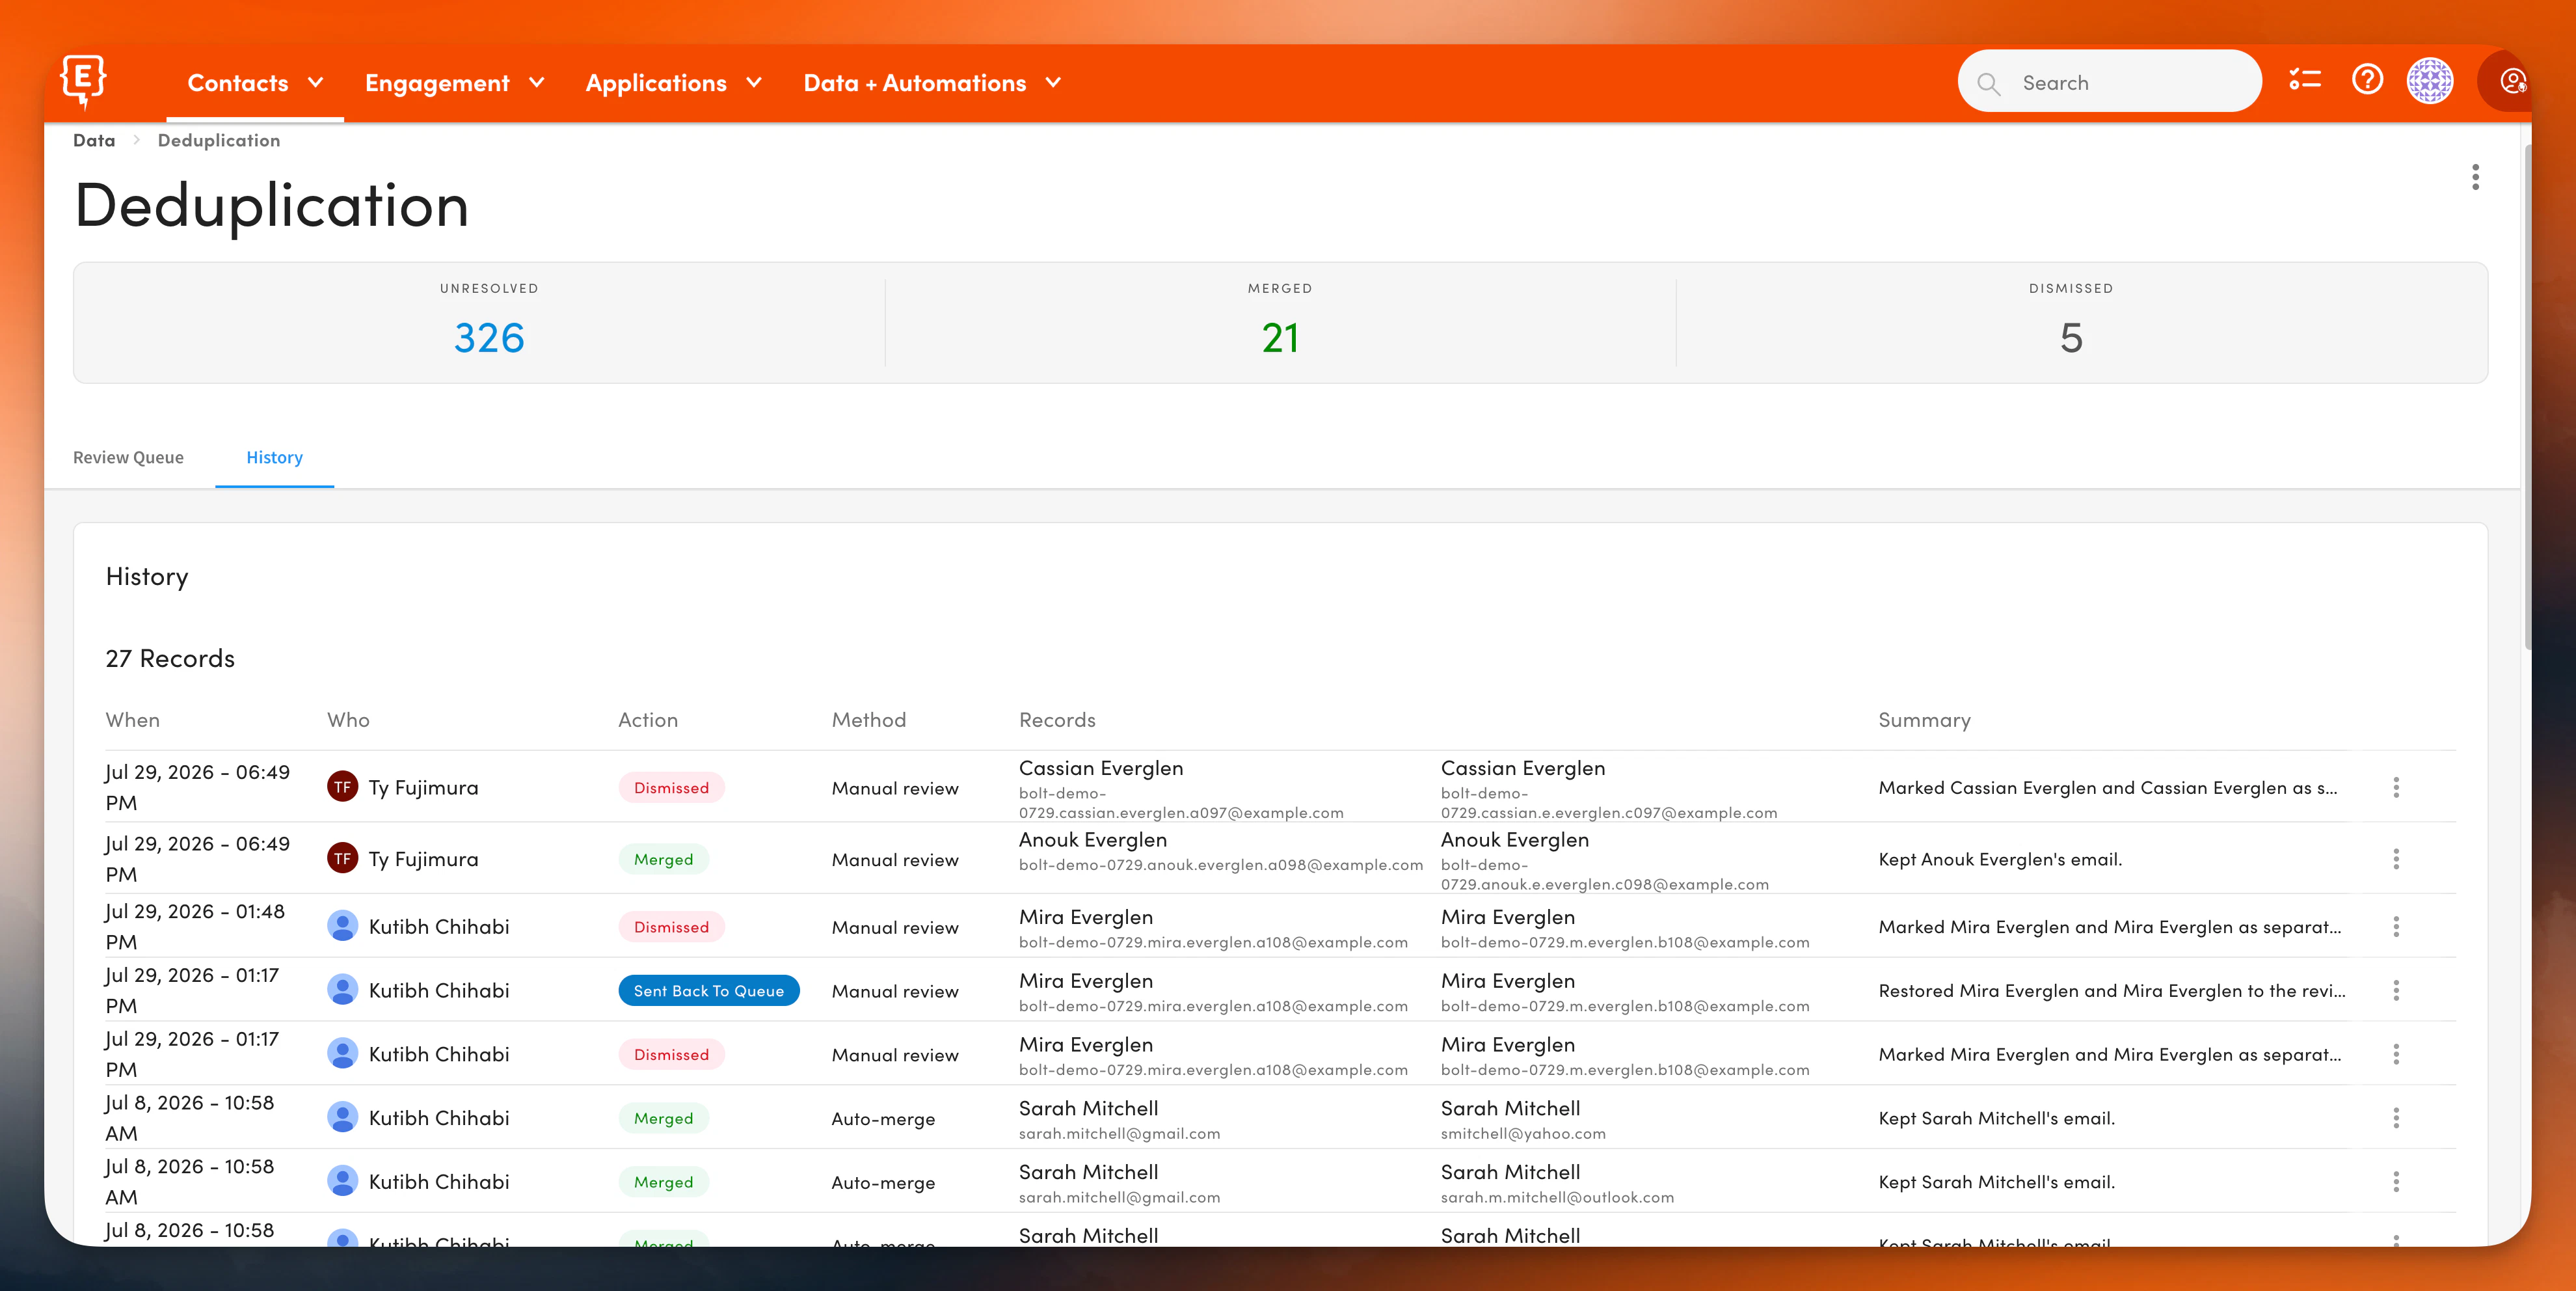Click the EveryAction logo icon
Viewport: 2576px width, 1291px height.
83,81
